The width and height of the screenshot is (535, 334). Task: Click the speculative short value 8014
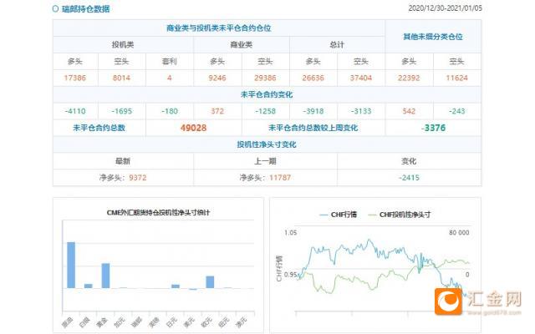click(x=121, y=78)
